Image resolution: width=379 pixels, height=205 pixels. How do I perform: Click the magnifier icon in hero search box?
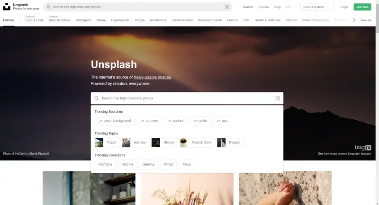click(x=97, y=98)
